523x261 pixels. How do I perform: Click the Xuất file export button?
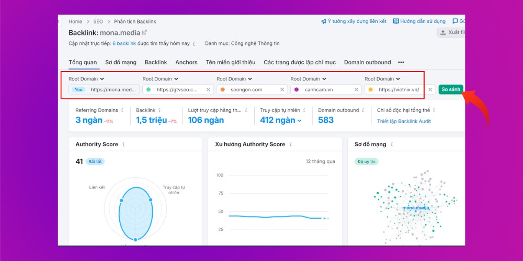(452, 32)
